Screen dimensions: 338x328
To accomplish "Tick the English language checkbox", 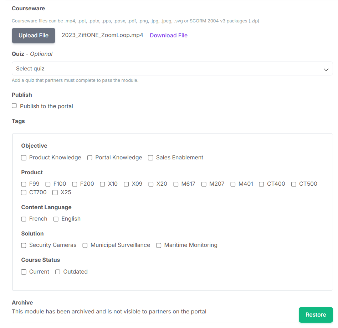I will pyautogui.click(x=56, y=219).
